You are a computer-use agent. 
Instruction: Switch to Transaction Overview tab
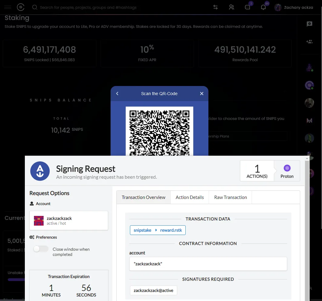(144, 197)
